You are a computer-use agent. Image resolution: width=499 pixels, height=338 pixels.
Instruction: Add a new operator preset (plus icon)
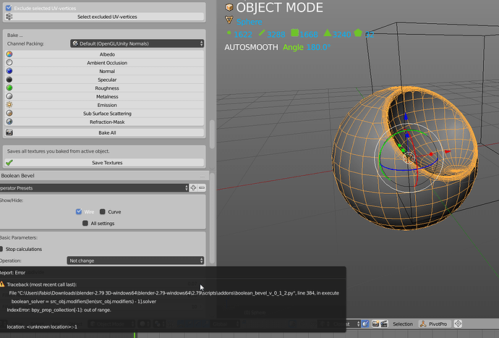[x=193, y=187]
